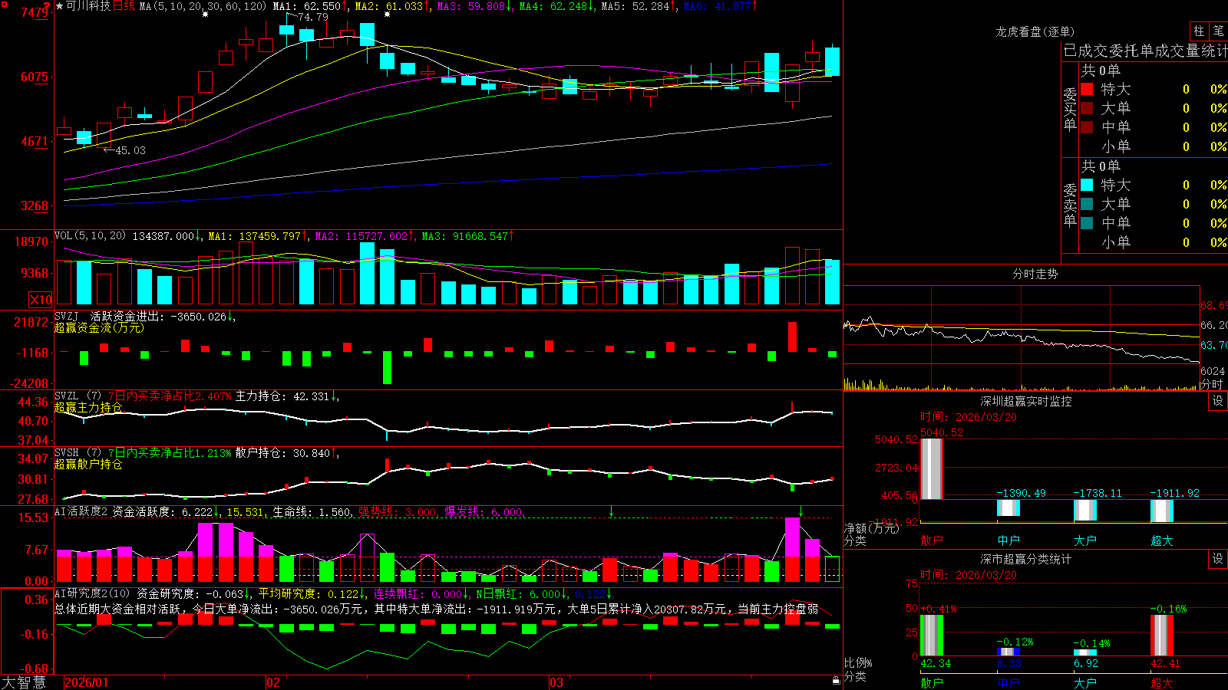The width and height of the screenshot is (1228, 690).
Task: Switch to 柱 bar view
Action: (x=1199, y=31)
